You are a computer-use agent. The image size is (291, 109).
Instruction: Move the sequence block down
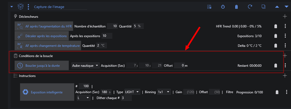click(286, 7)
